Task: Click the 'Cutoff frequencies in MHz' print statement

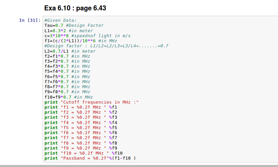Action: click(x=91, y=102)
